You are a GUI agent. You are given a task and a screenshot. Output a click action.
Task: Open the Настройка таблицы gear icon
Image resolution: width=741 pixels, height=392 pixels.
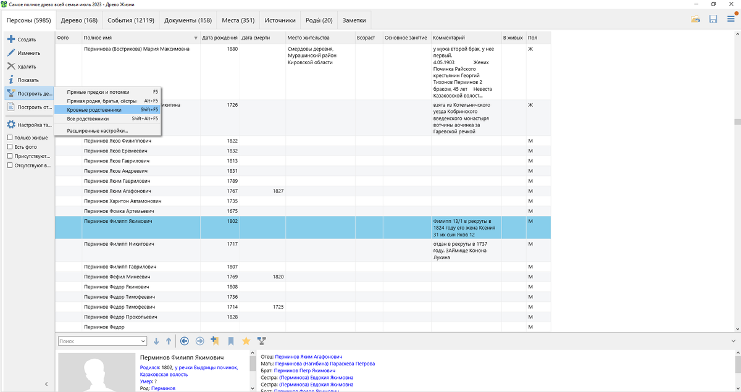[x=10, y=124]
